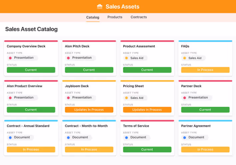Click the red dot on Company Overview Deck

pyautogui.click(x=10, y=58)
